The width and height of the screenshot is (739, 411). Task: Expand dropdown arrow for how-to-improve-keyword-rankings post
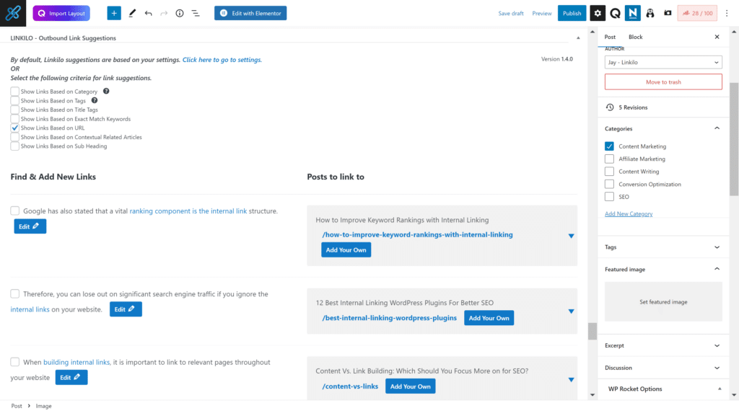(571, 235)
